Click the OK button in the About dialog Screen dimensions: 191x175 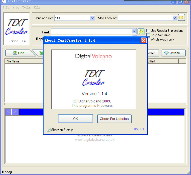[75, 119]
